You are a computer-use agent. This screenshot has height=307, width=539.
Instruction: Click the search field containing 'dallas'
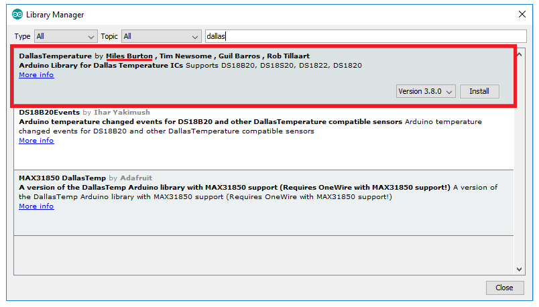(x=365, y=36)
